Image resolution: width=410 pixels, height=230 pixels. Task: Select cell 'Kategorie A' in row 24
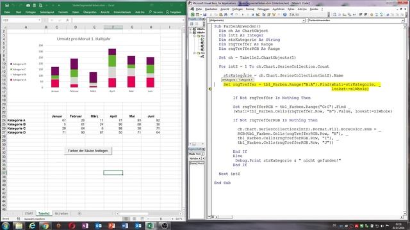(26, 121)
